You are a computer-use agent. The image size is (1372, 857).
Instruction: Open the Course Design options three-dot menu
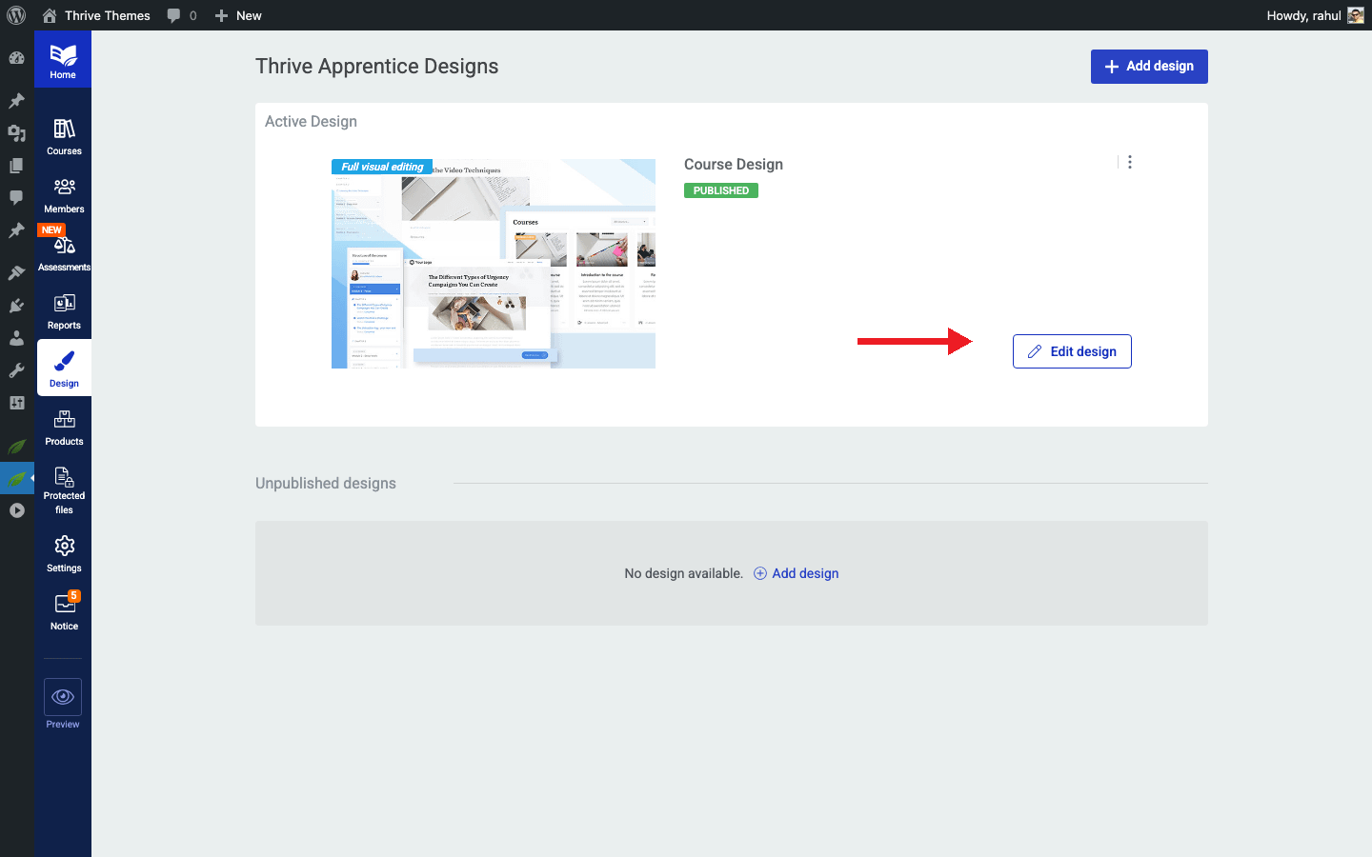[1129, 162]
